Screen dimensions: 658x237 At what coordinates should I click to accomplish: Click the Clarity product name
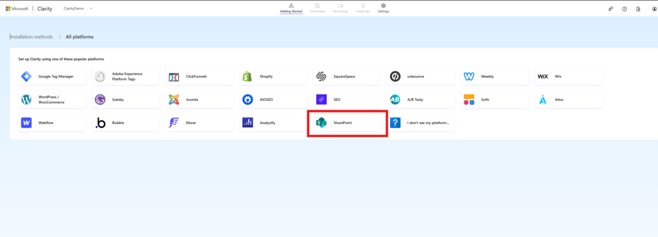tap(45, 8)
